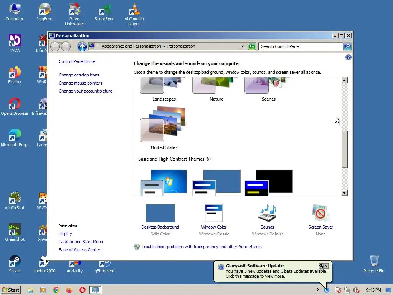
Task: Click the theme list scroll up arrow
Action: tap(344, 80)
